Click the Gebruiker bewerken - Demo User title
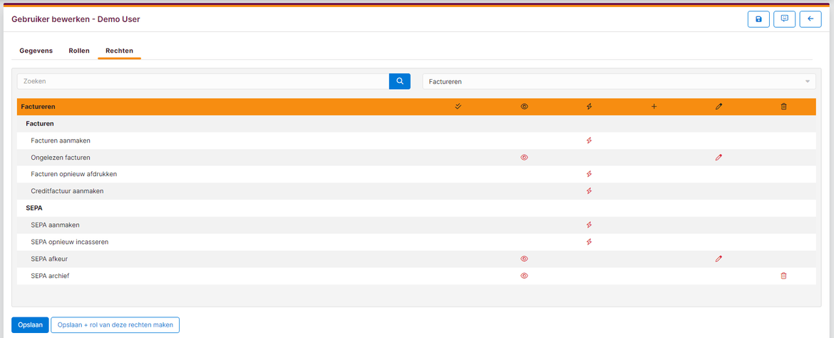Image resolution: width=834 pixels, height=338 pixels. 76,19
